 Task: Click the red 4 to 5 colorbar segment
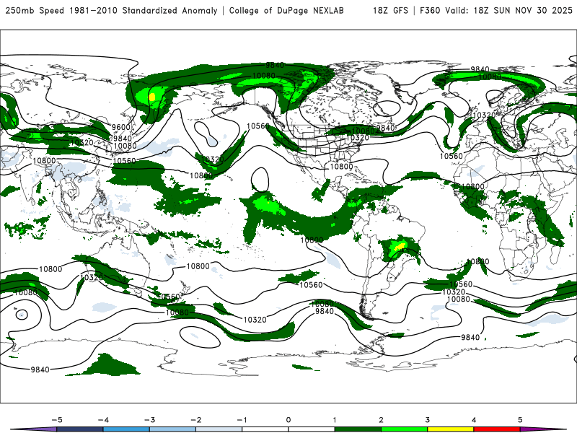pos(497,429)
